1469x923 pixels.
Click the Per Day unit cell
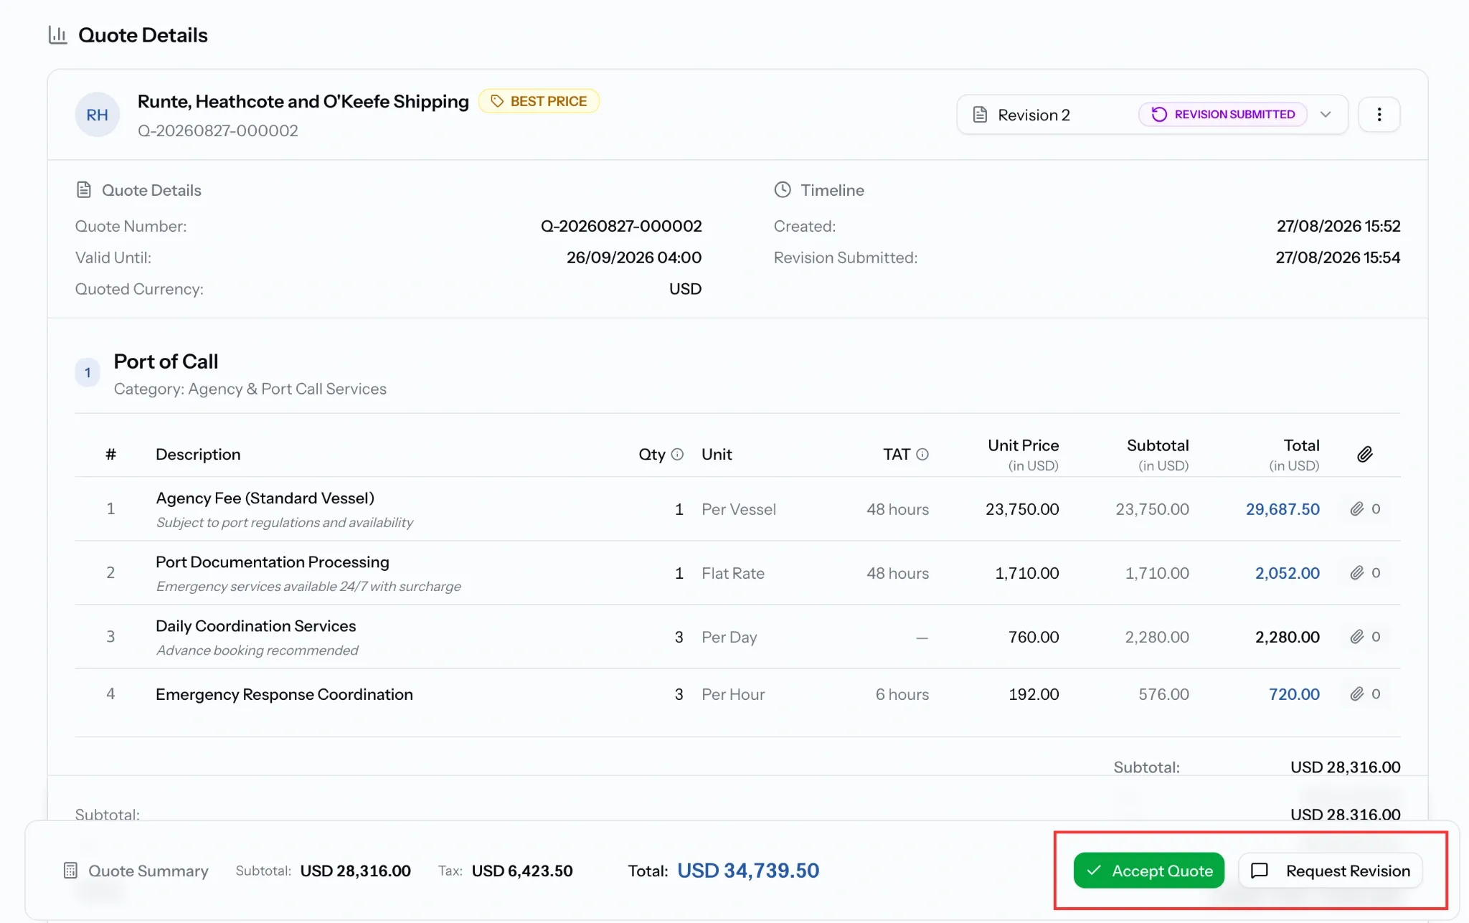click(729, 637)
